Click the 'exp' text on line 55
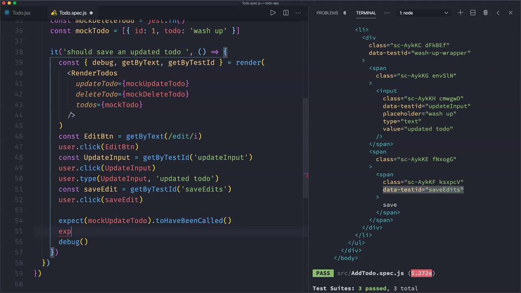This screenshot has height=293, width=521. (65, 231)
